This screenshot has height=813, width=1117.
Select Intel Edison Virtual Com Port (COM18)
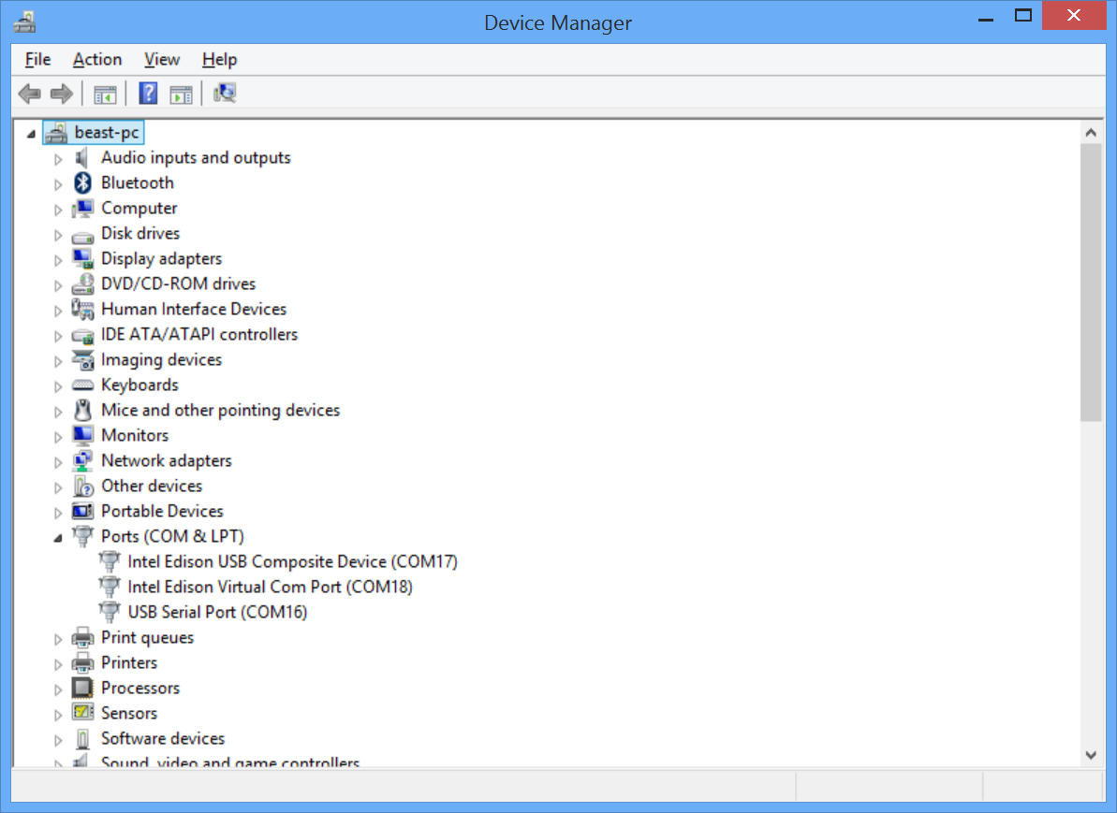(270, 587)
